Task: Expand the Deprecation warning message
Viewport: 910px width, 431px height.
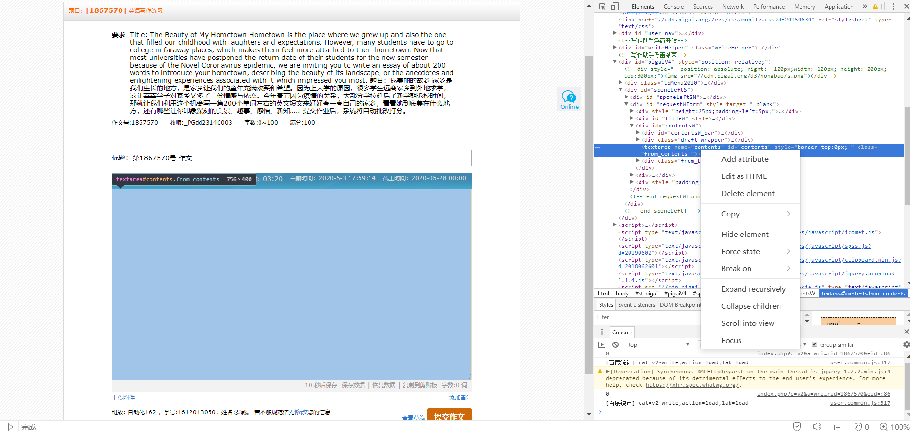Action: [608, 372]
